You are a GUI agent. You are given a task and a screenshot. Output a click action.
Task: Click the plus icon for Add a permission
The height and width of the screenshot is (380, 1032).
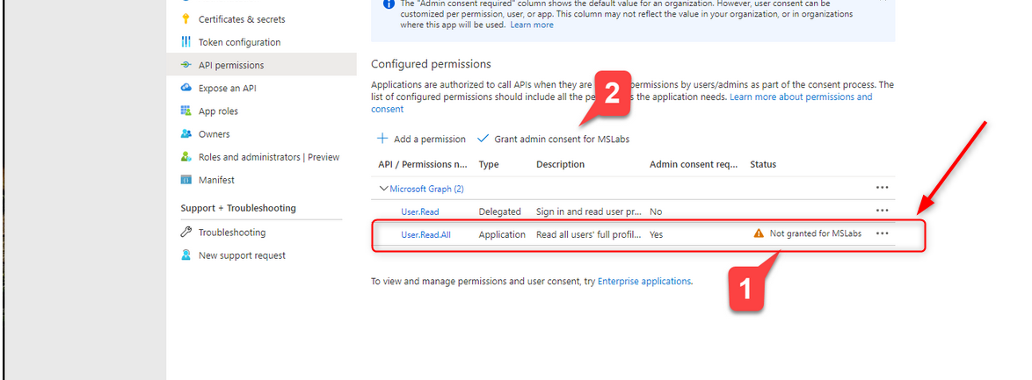click(x=382, y=139)
